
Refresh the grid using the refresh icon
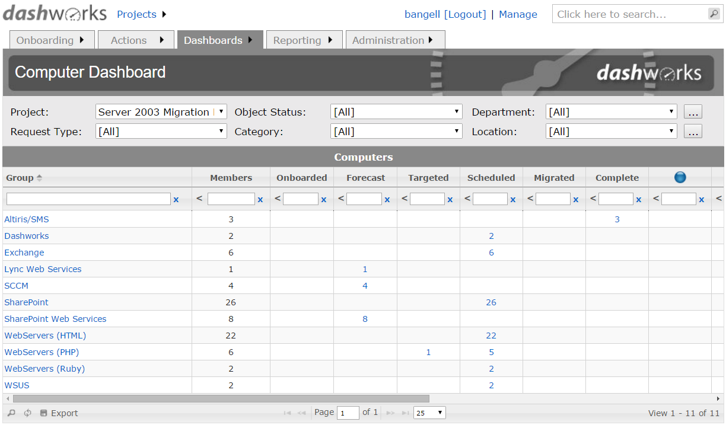tap(26, 413)
